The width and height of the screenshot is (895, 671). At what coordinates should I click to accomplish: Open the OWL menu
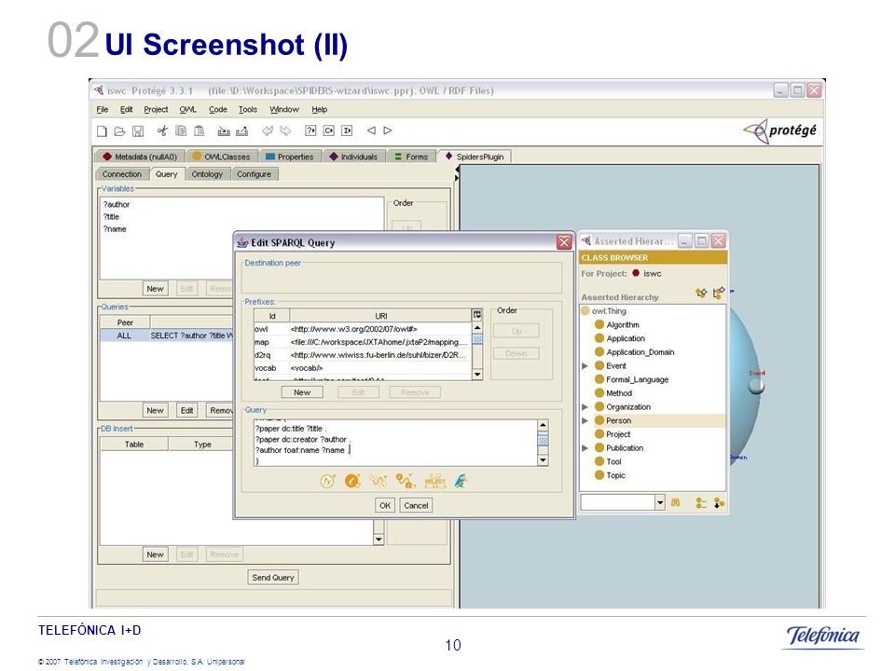tap(187, 110)
